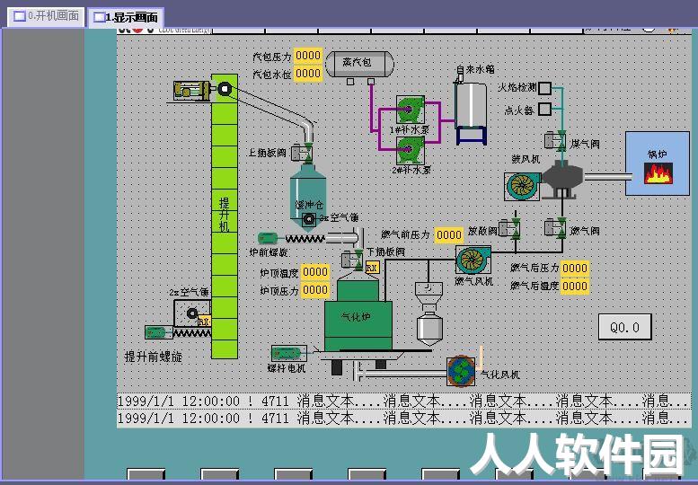The height and width of the screenshot is (485, 698).
Task: Select the 燃气前压力 value field
Action: (x=449, y=234)
